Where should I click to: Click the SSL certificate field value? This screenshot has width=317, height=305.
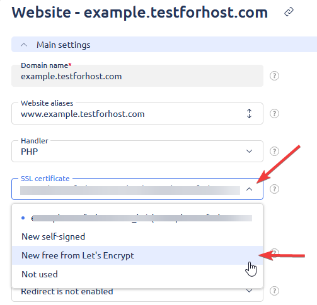pos(130,191)
